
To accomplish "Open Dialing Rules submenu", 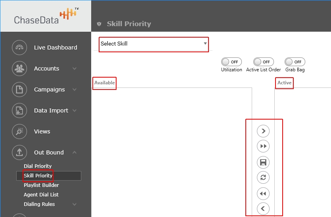I will tap(39, 204).
